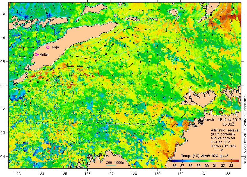Screen dimensions: 247x177
Task: Click longitude axis label '129'
Action: click(157, 174)
